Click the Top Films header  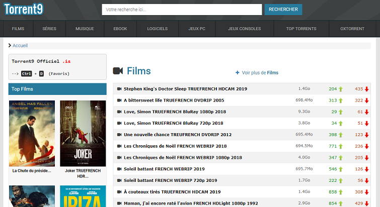(x=57, y=89)
